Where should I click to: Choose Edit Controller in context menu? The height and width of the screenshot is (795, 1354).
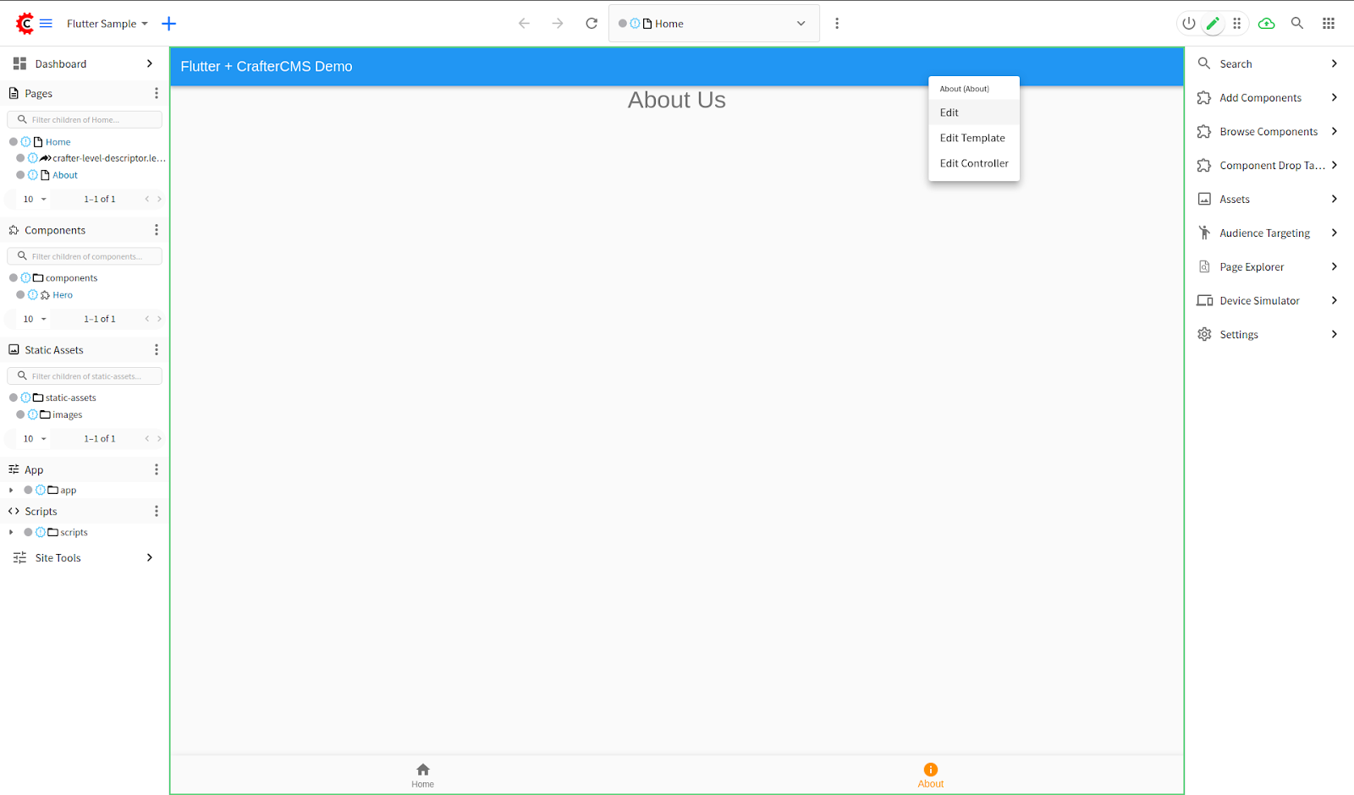tap(974, 163)
